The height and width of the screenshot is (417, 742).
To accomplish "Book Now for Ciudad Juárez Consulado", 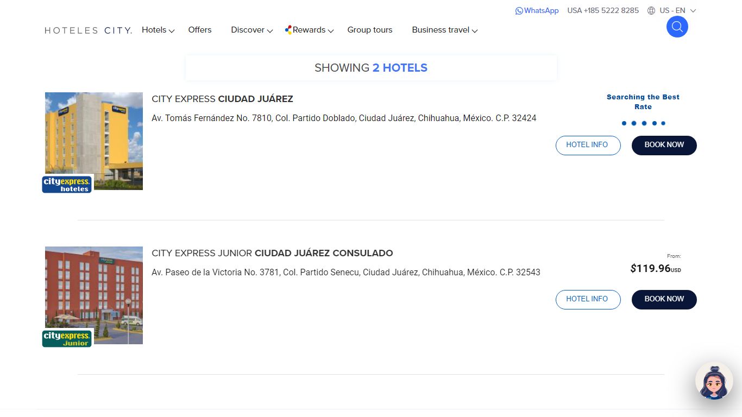I will click(x=664, y=299).
